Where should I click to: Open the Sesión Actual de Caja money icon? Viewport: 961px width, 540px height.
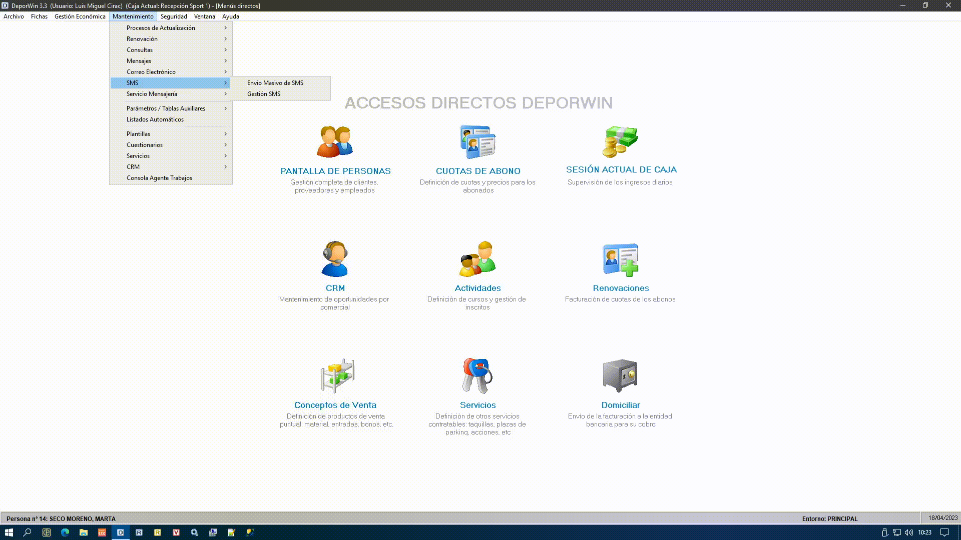620,141
